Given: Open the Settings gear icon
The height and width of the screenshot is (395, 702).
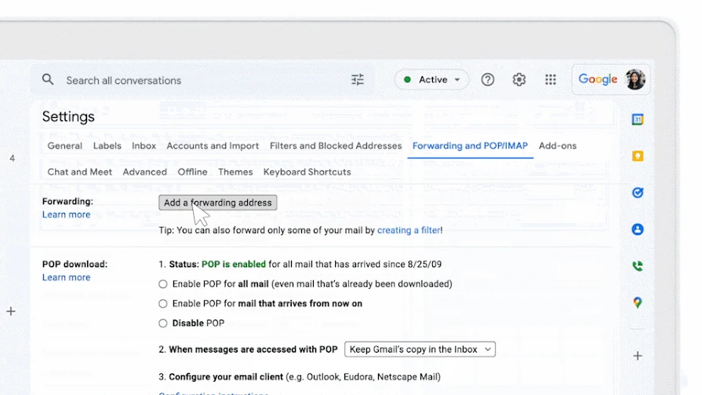Looking at the screenshot, I should click(x=519, y=80).
